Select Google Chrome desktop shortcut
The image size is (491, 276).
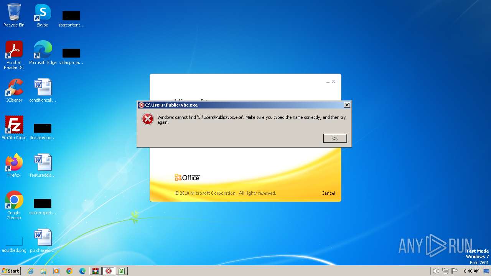14,205
